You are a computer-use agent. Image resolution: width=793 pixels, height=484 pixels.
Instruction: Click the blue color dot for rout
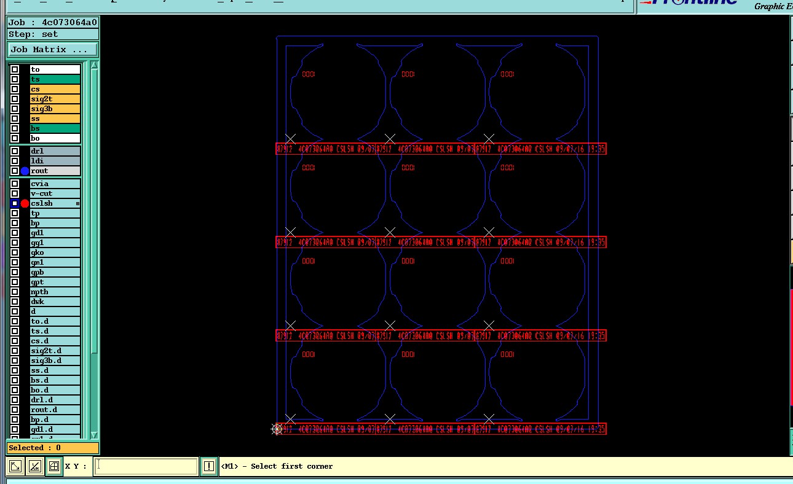point(25,171)
